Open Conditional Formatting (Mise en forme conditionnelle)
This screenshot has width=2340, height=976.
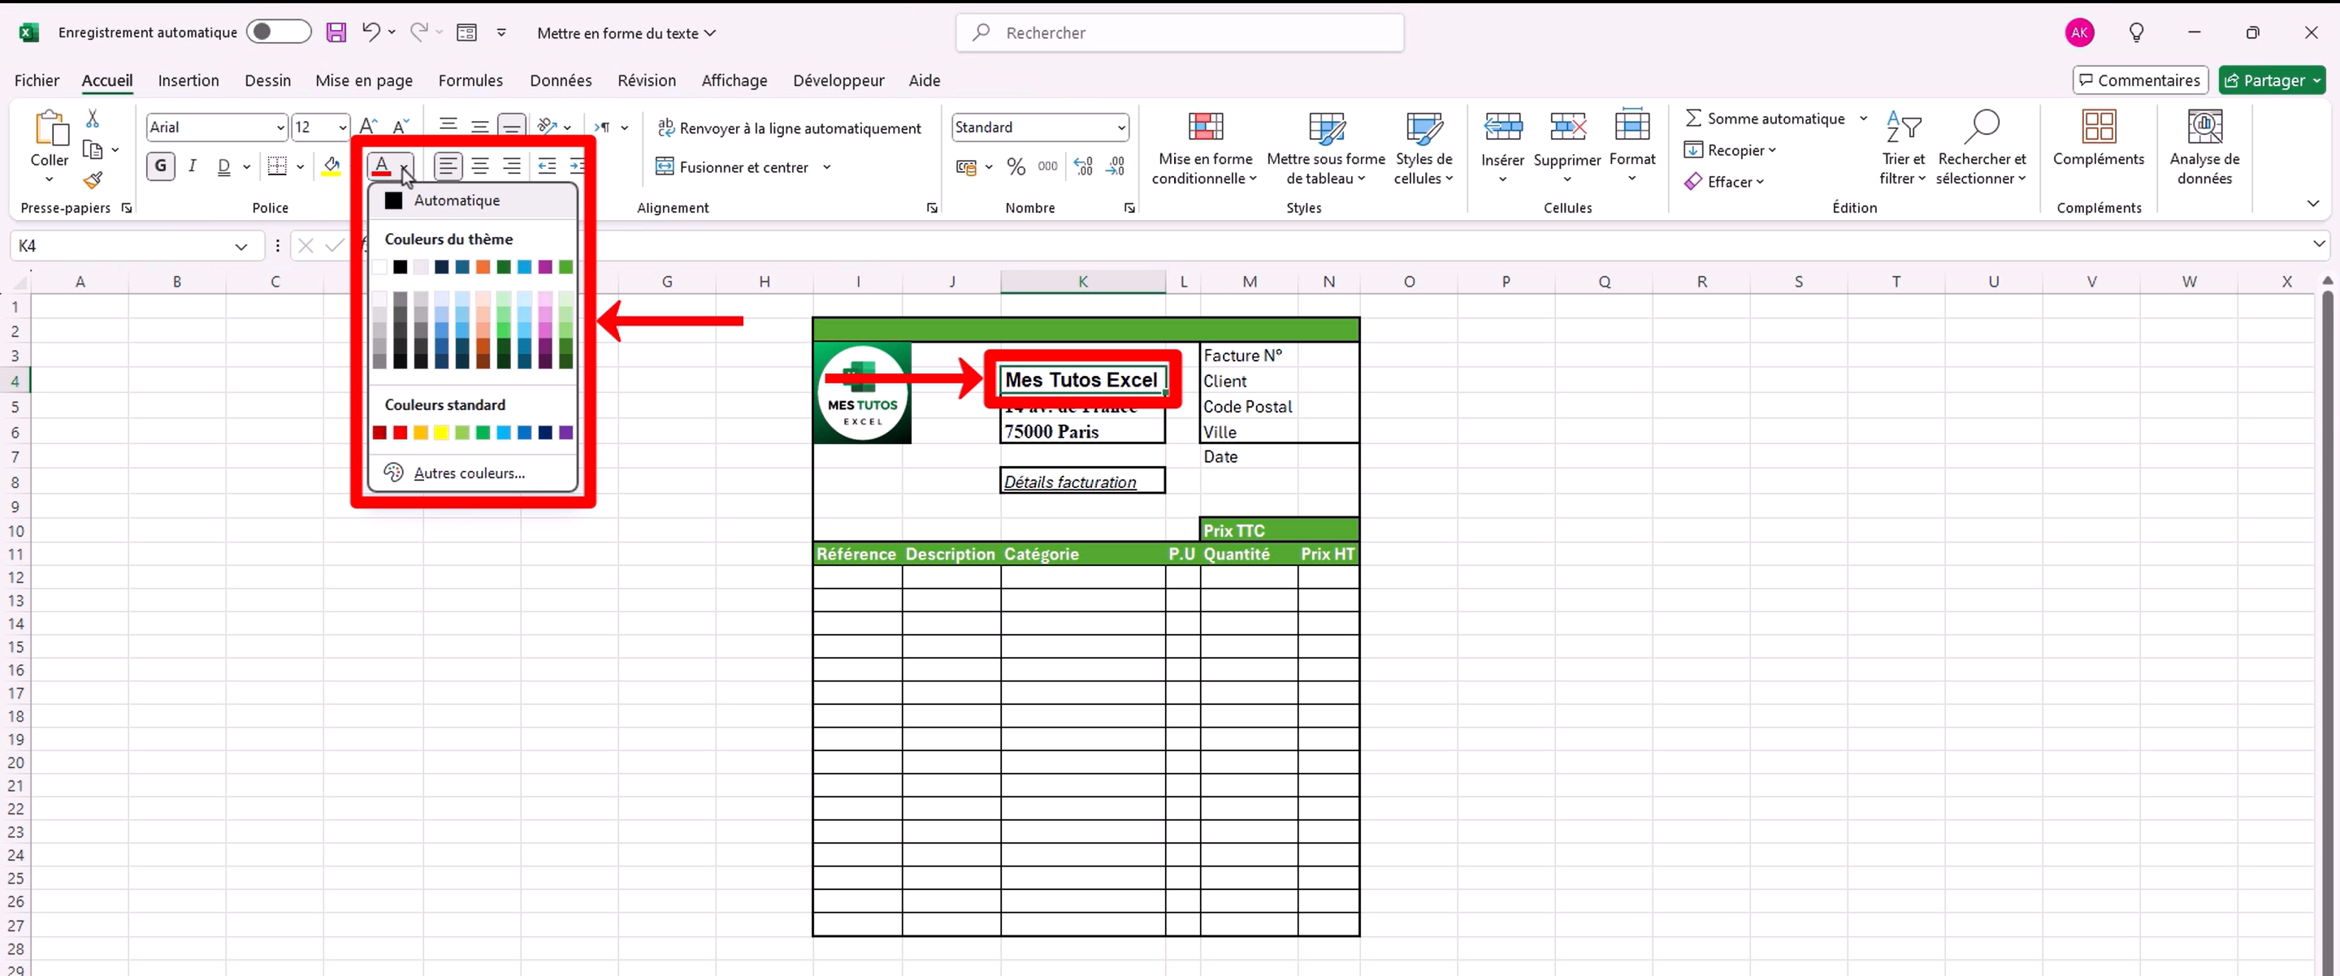point(1204,148)
